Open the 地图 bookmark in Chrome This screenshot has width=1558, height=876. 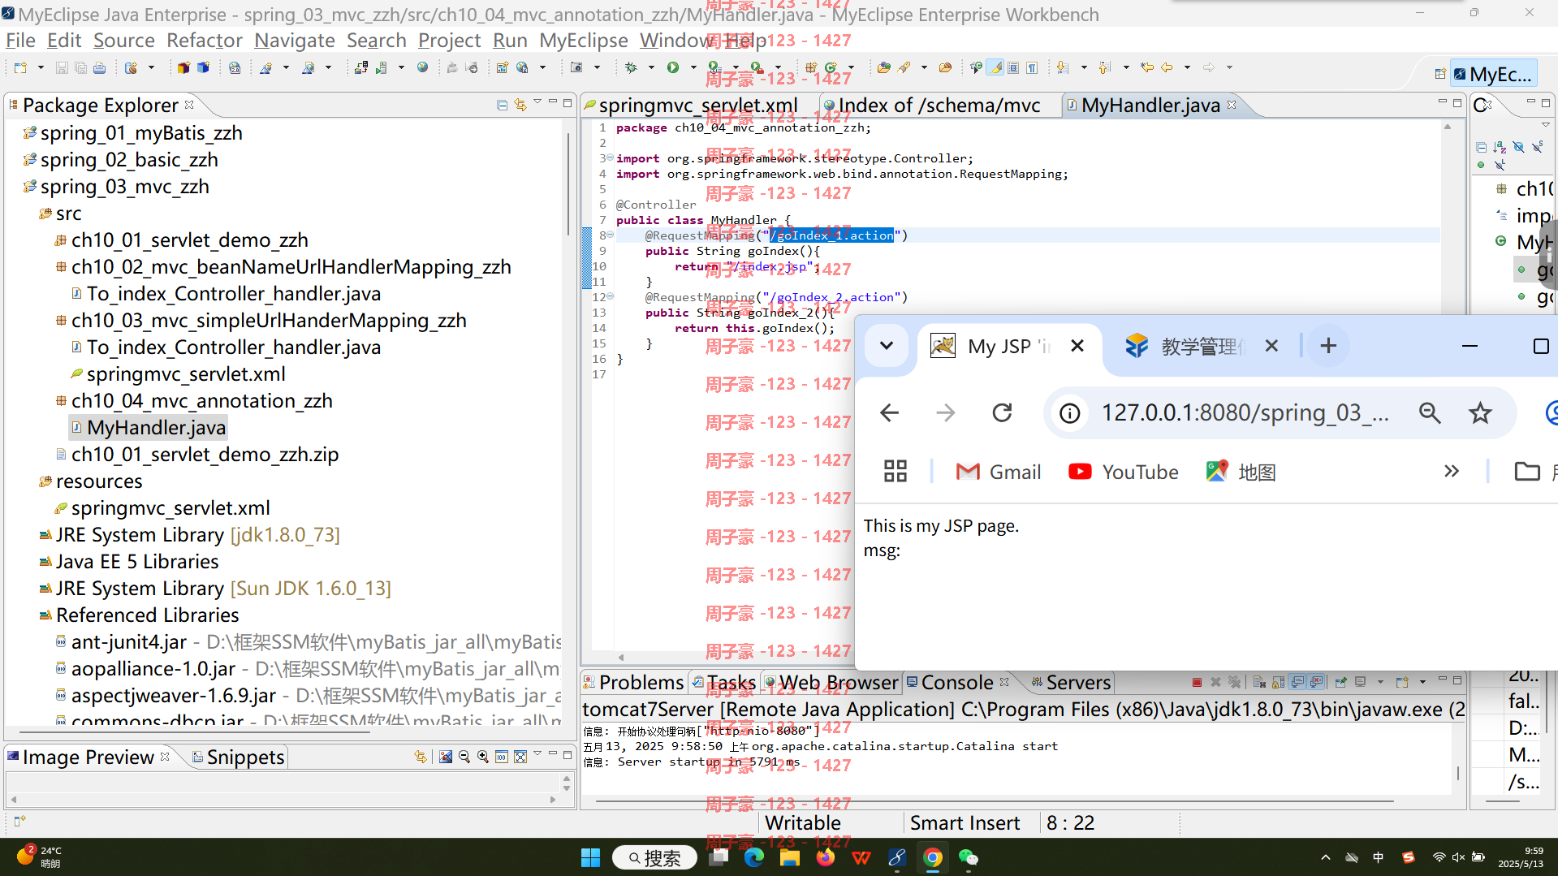coord(1241,472)
